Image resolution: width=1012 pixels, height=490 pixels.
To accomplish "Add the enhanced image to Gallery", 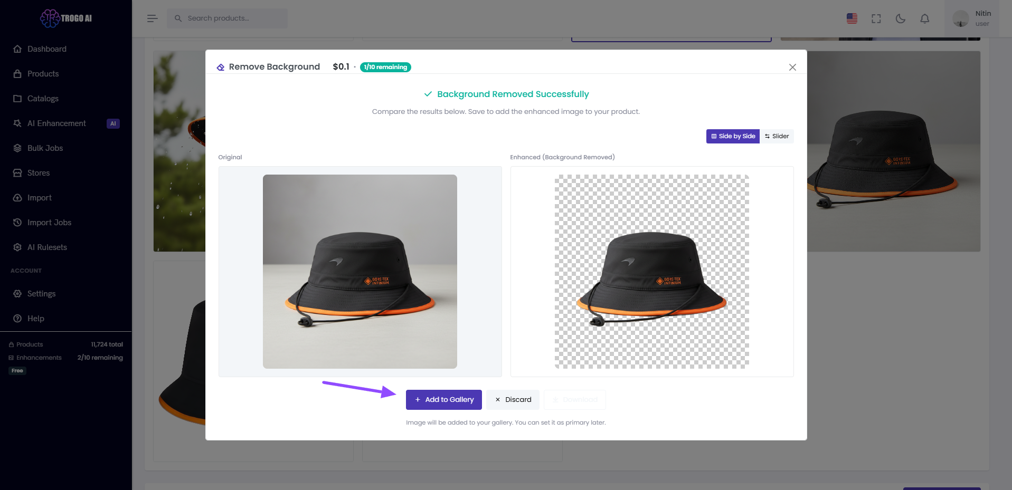I will click(443, 399).
